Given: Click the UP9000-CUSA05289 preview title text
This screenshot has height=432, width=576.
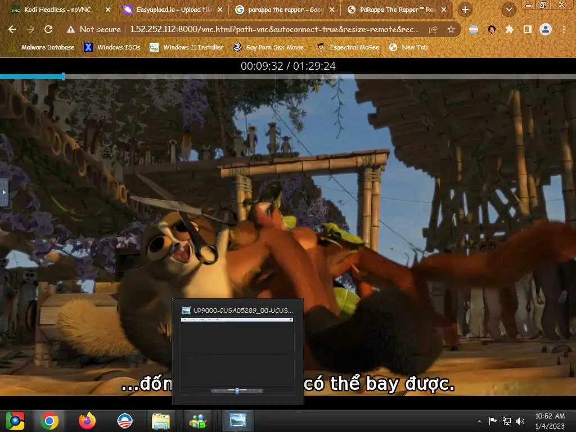Looking at the screenshot, I should (243, 310).
